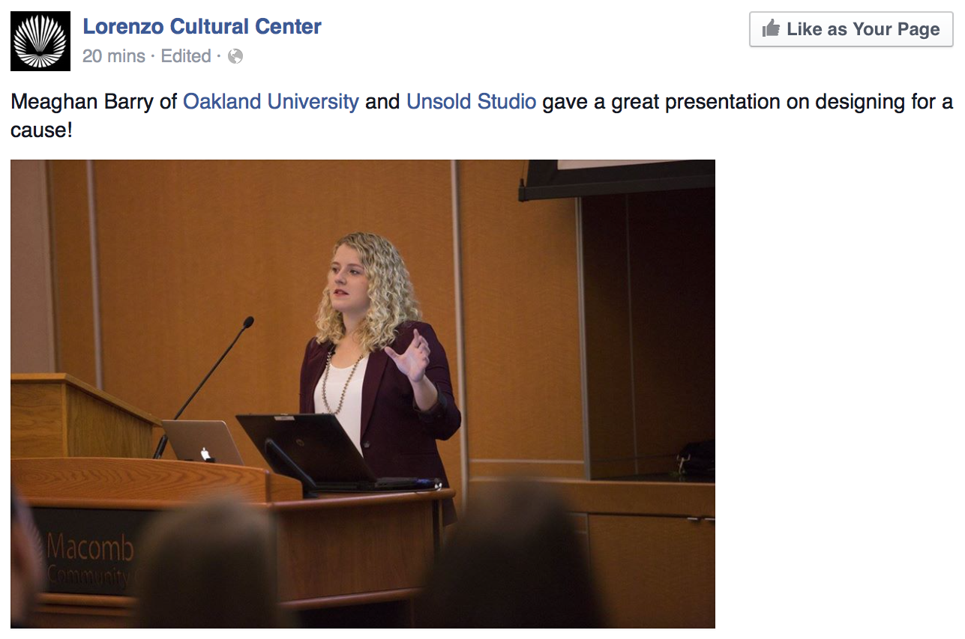Click the microphone tip in the photo
The height and width of the screenshot is (639, 965).
247,322
